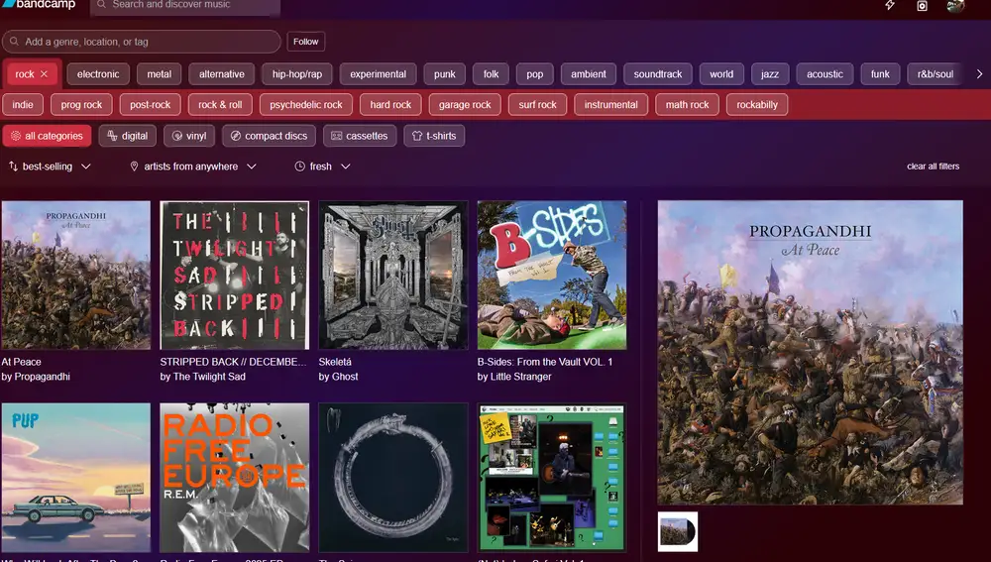Expand the fresh time filter dropdown
Viewport: 991px width, 562px height.
(323, 167)
